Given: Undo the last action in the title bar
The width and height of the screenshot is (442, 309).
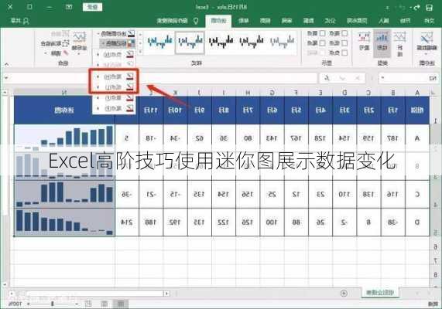Looking at the screenshot, I should (x=416, y=8).
